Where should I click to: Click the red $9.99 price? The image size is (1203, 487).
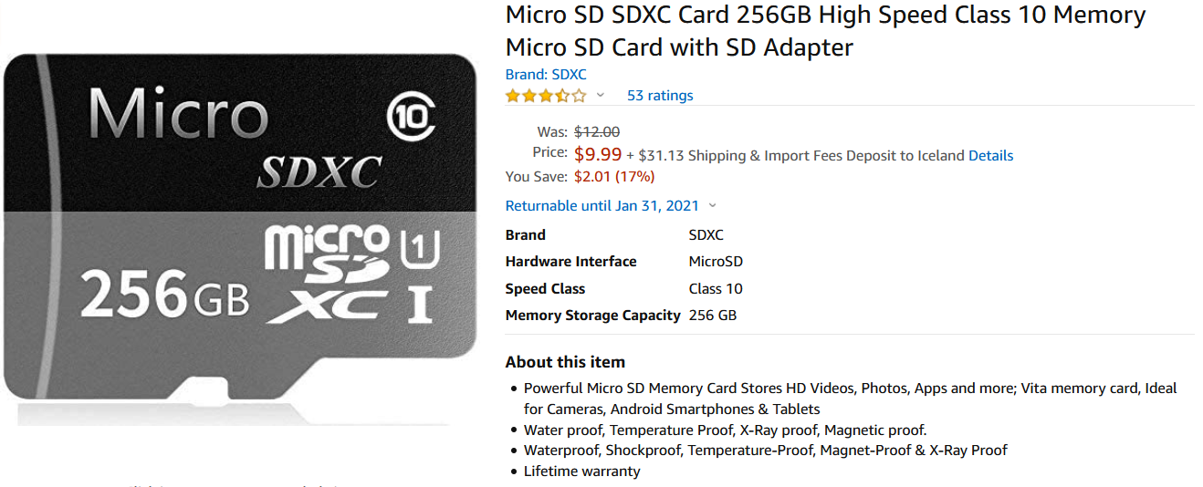pyautogui.click(x=598, y=155)
